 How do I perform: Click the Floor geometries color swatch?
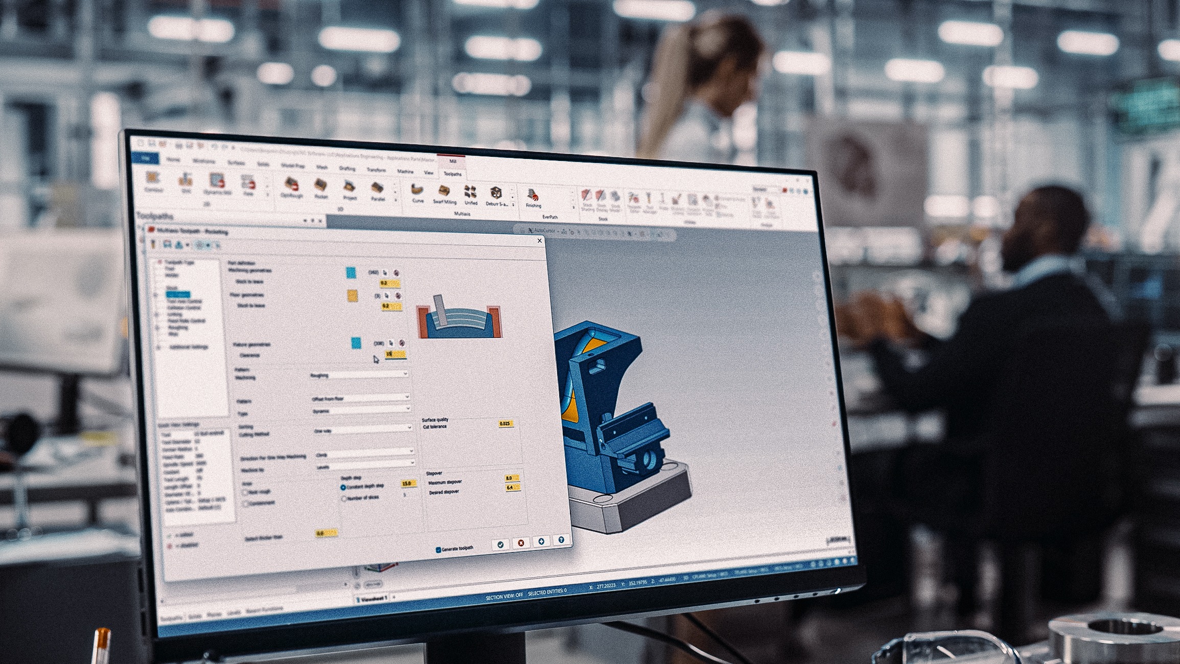[352, 295]
